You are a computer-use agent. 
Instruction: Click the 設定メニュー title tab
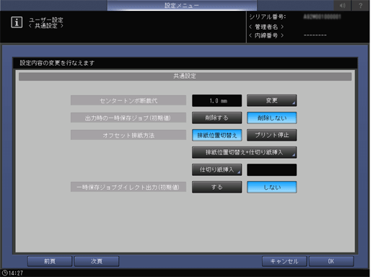pos(182,5)
